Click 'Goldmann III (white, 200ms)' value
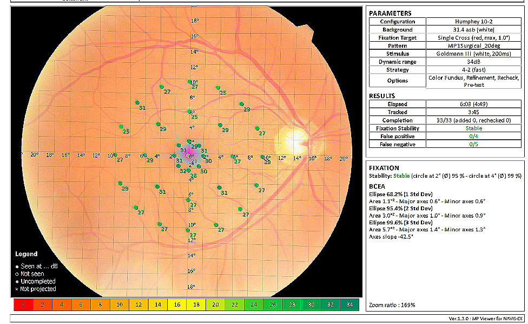The height and width of the screenshot is (324, 528). (473, 54)
